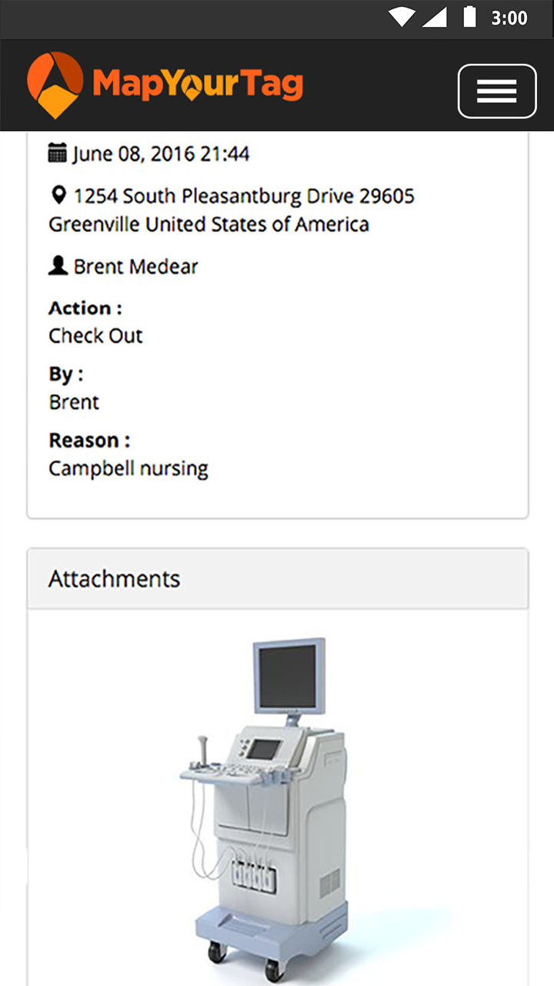Tap the Brent Medear user name
This screenshot has height=986, width=554.
135,267
